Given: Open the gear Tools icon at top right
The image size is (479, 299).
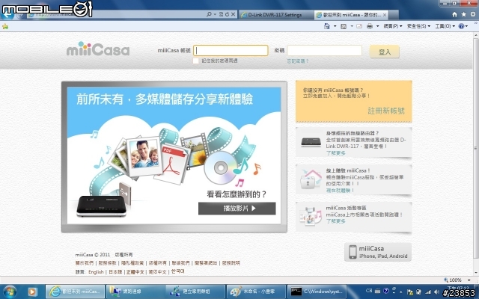Looking at the screenshot, I should pos(472,14).
